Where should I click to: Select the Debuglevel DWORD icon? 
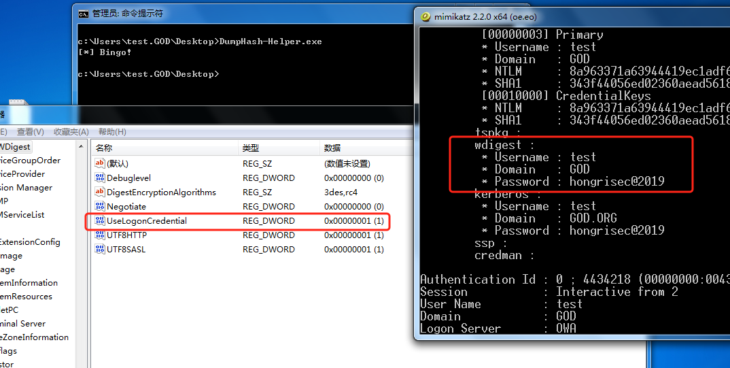click(x=100, y=178)
